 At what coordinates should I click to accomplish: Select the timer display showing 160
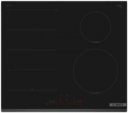click(x=80, y=101)
